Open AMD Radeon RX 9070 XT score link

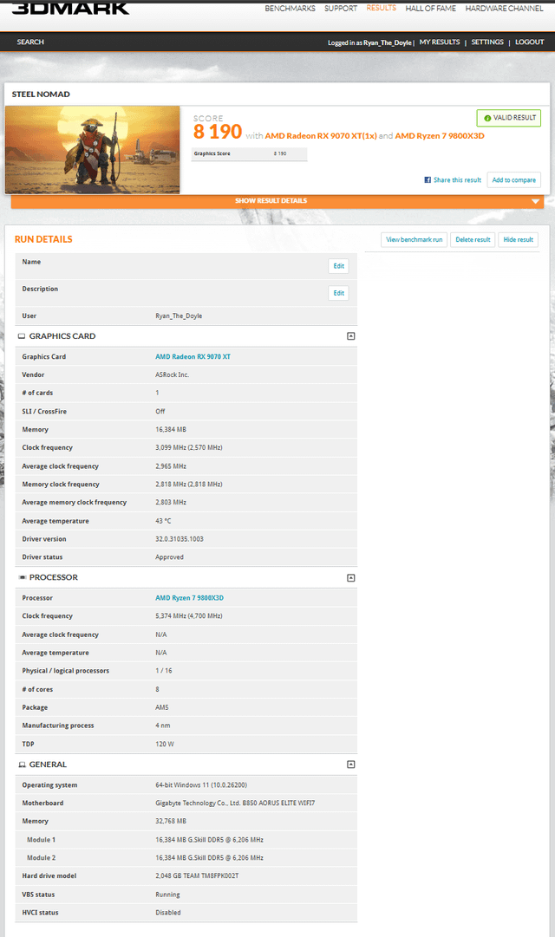[321, 135]
